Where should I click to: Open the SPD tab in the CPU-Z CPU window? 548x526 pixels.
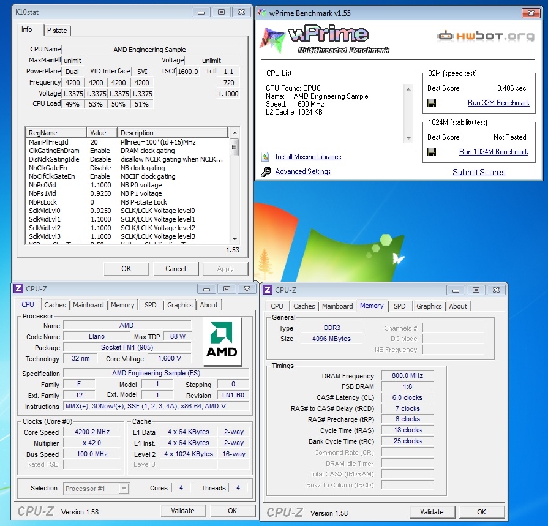(150, 305)
